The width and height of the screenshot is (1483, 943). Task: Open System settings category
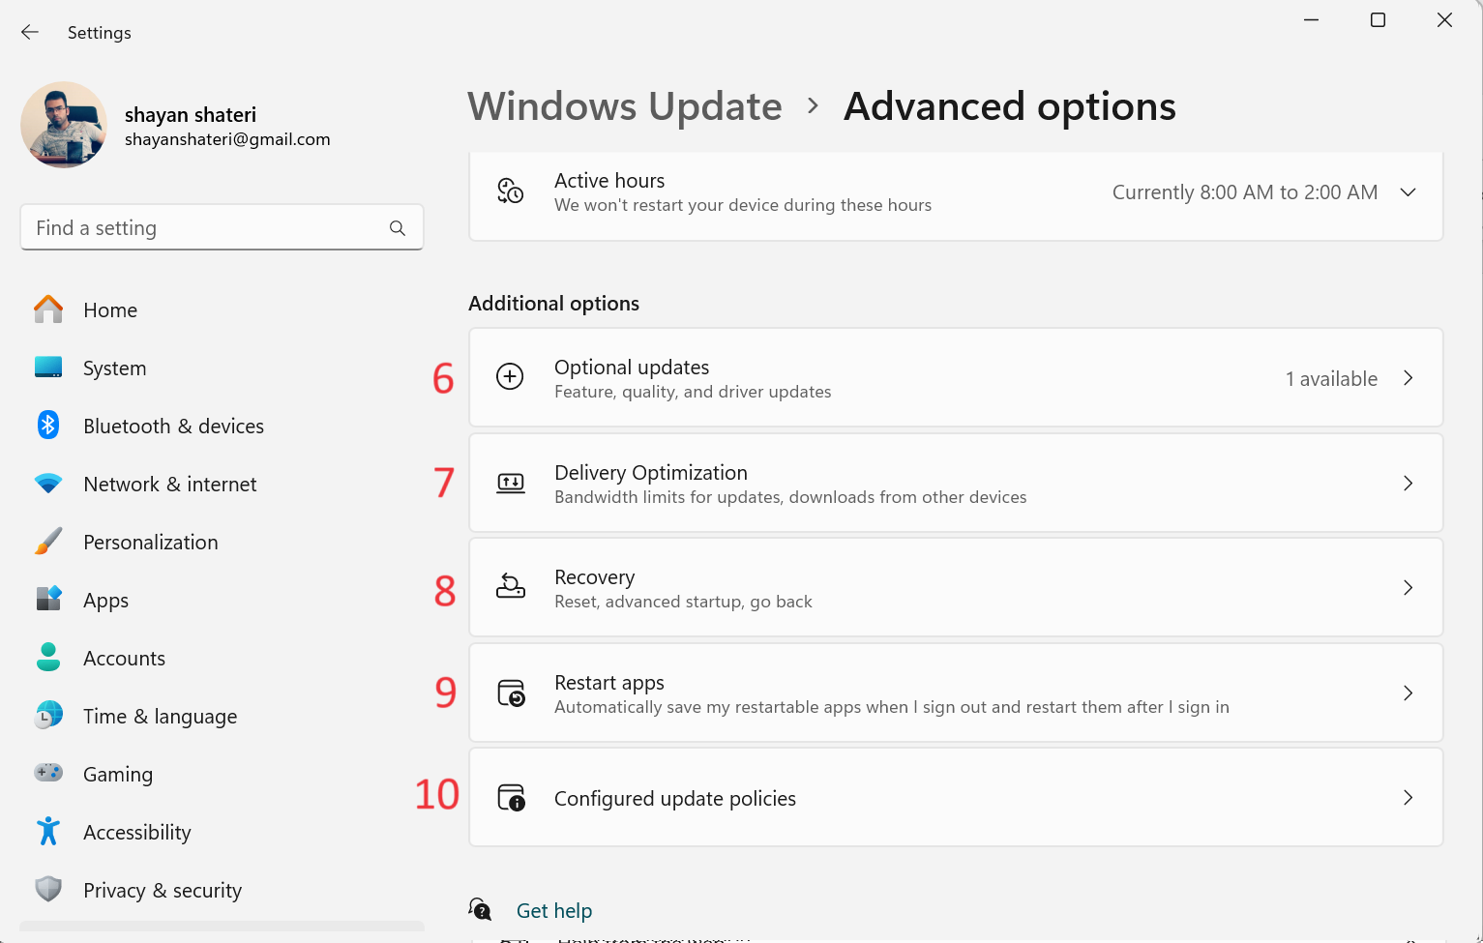coord(115,368)
